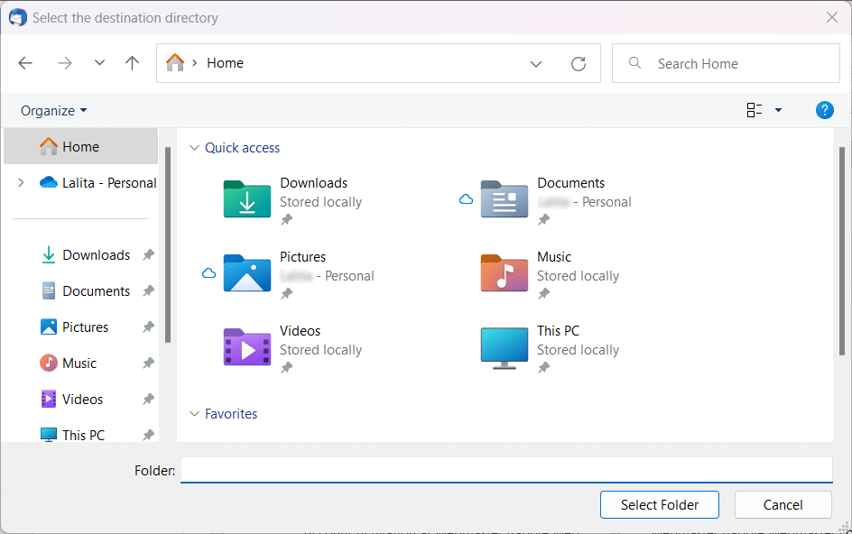
Task: Open This PC in the sidebar
Action: [x=72, y=435]
